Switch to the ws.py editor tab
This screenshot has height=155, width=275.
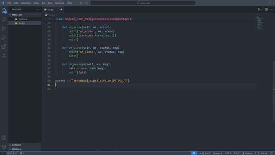pos(53,9)
